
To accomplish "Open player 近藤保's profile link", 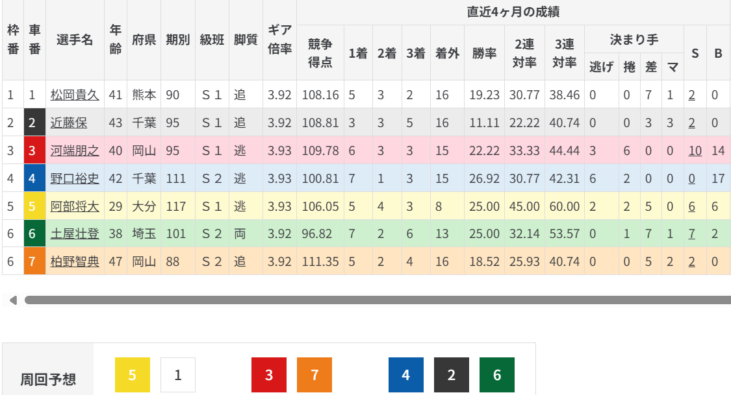I will click(69, 123).
